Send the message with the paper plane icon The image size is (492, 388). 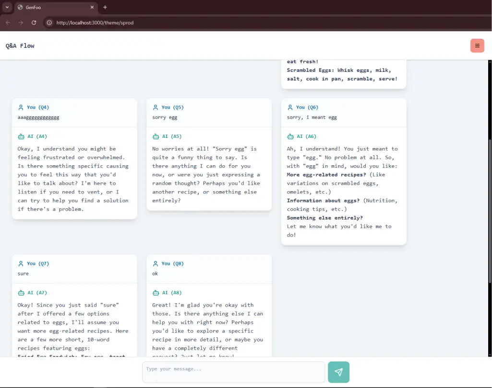click(x=338, y=372)
